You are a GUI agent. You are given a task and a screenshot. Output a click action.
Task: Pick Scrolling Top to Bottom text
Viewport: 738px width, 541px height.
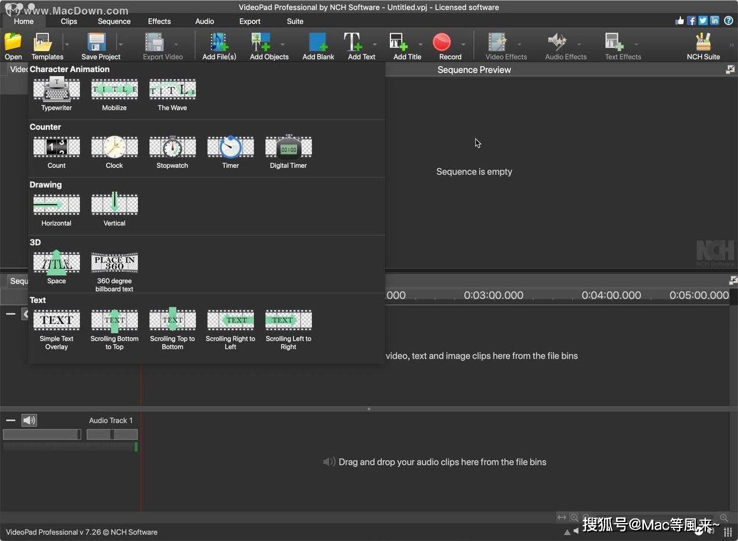tap(173, 329)
